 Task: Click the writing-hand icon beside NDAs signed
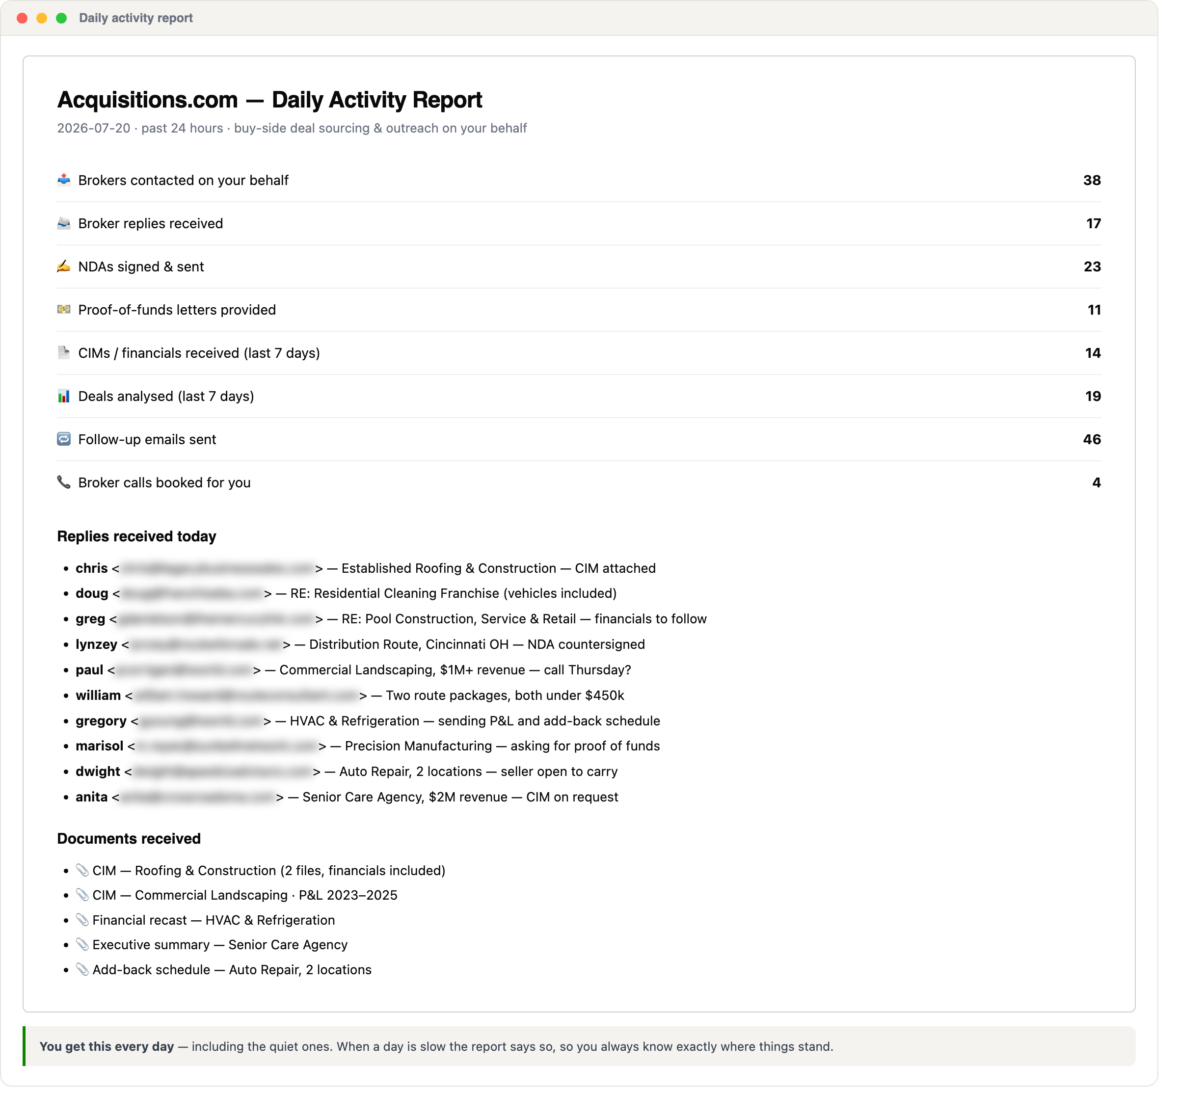(64, 267)
